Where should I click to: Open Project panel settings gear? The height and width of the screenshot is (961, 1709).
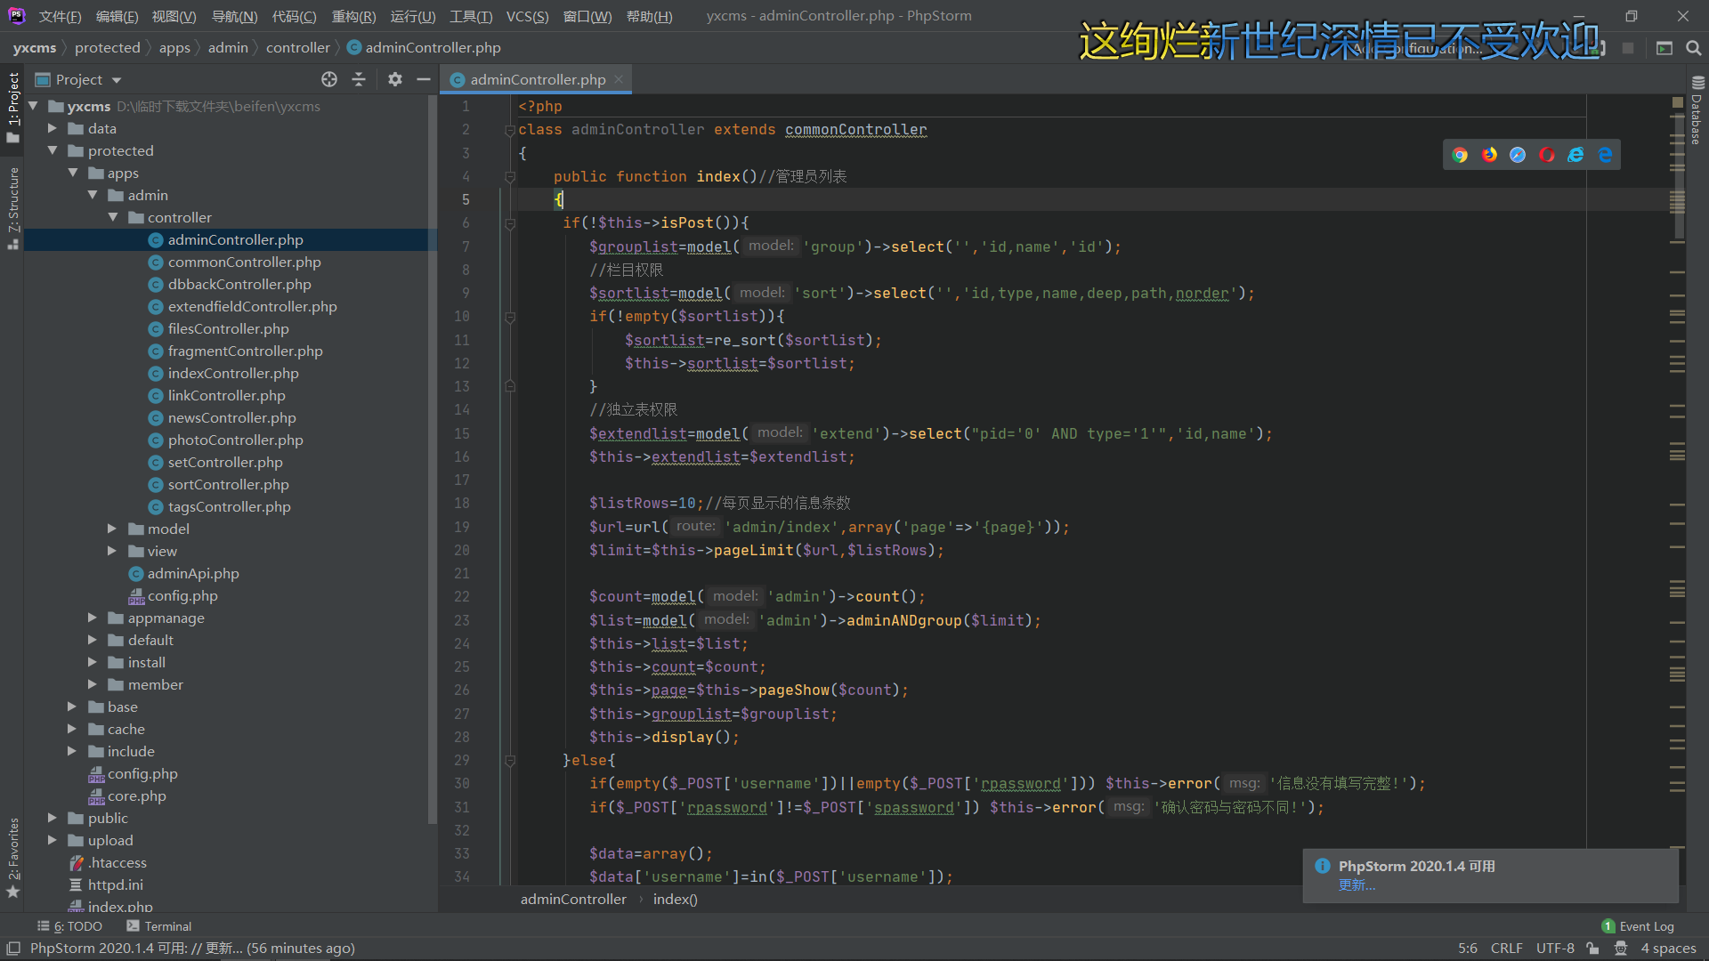[395, 80]
